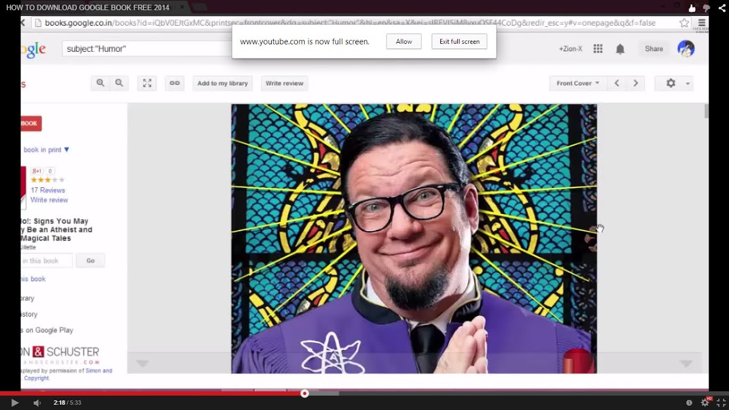The width and height of the screenshot is (729, 410).
Task: Mute the video volume
Action: (x=37, y=403)
